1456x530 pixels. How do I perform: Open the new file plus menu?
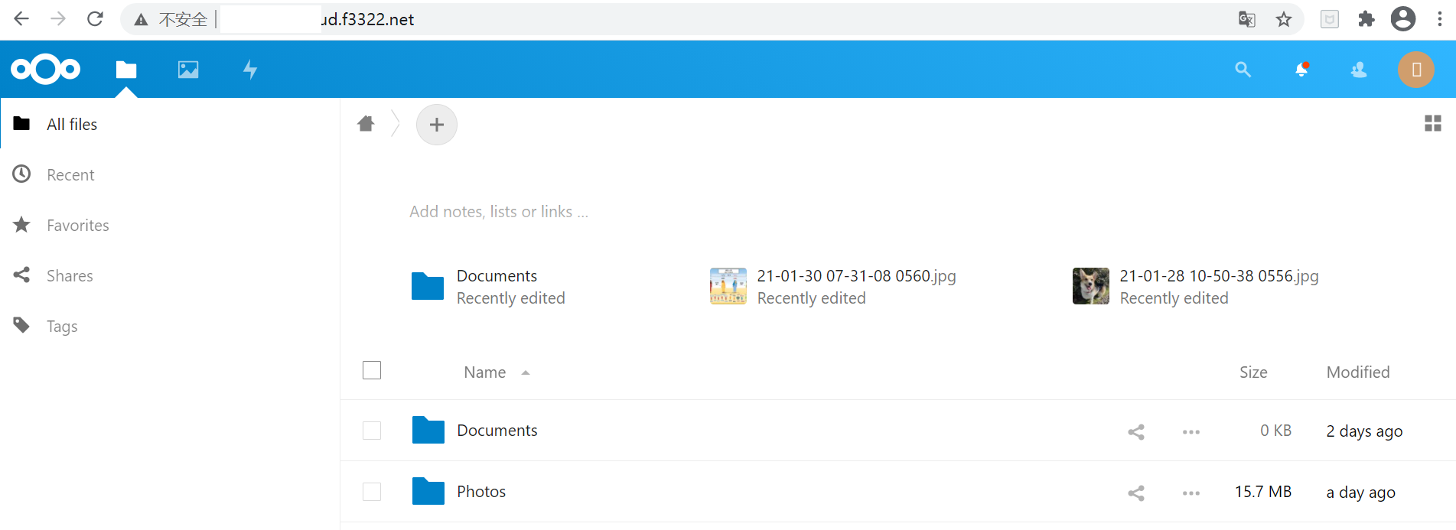click(436, 125)
